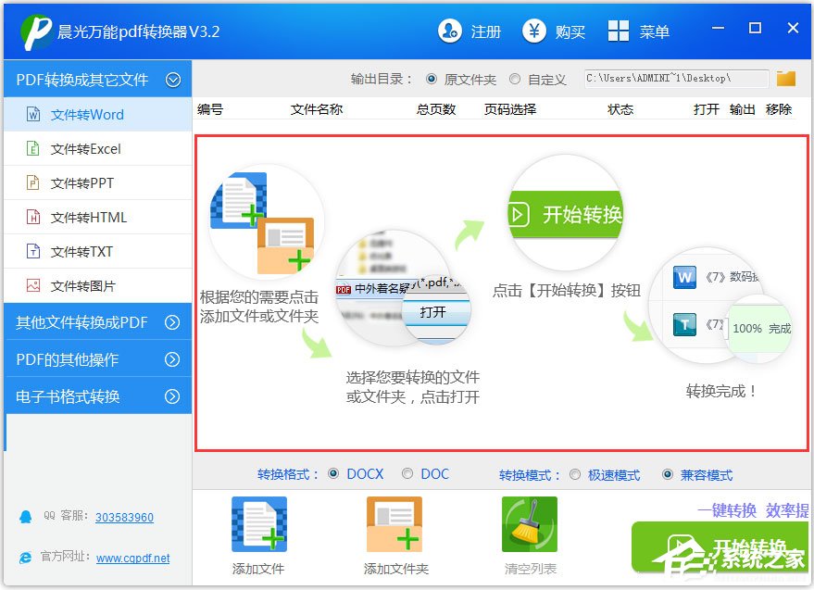Click the 清空列表 text label

pos(531,570)
